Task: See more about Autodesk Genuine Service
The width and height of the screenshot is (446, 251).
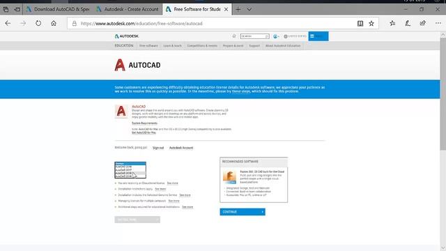Action: click(185, 195)
